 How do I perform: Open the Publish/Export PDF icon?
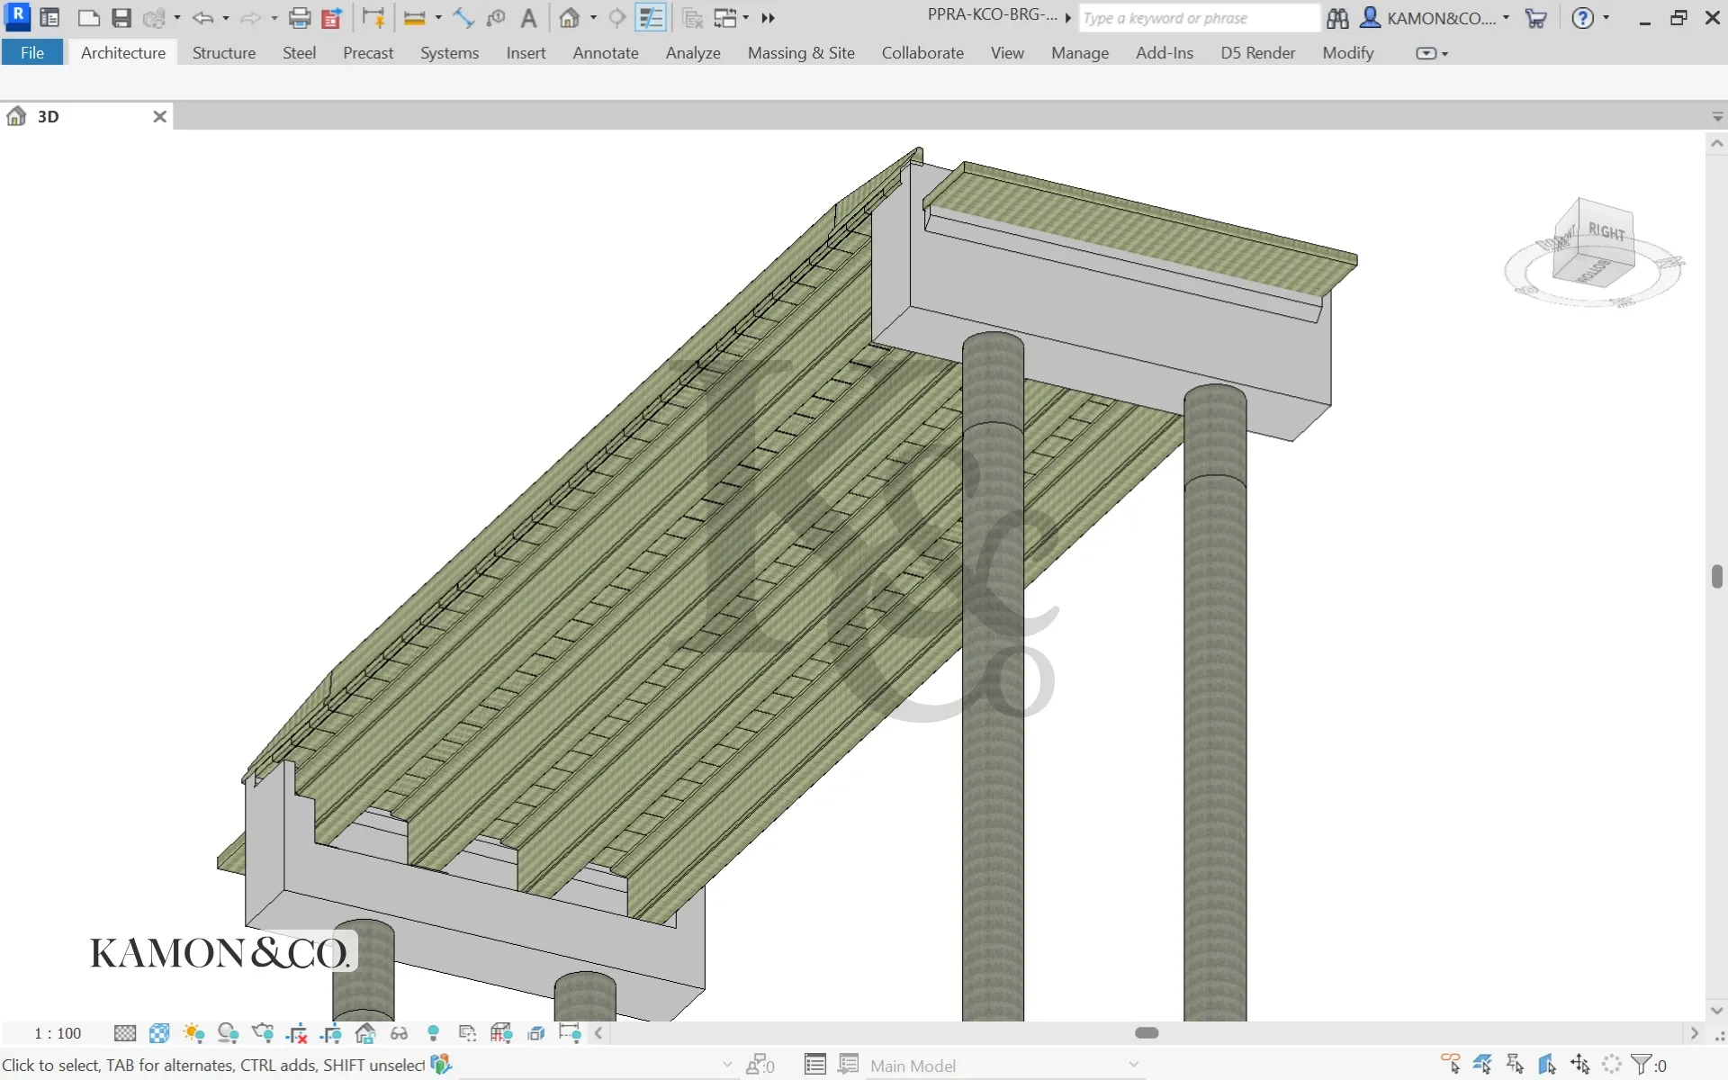(x=332, y=18)
